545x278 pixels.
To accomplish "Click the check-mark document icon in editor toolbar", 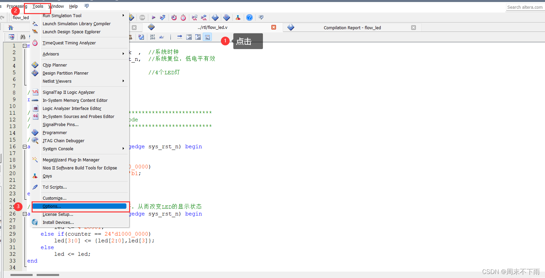I will point(141,37).
